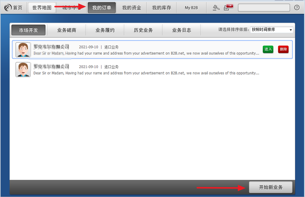Image resolution: width=305 pixels, height=197 pixels.
Task: Open the auction gavel icon
Action: [x=216, y=8]
